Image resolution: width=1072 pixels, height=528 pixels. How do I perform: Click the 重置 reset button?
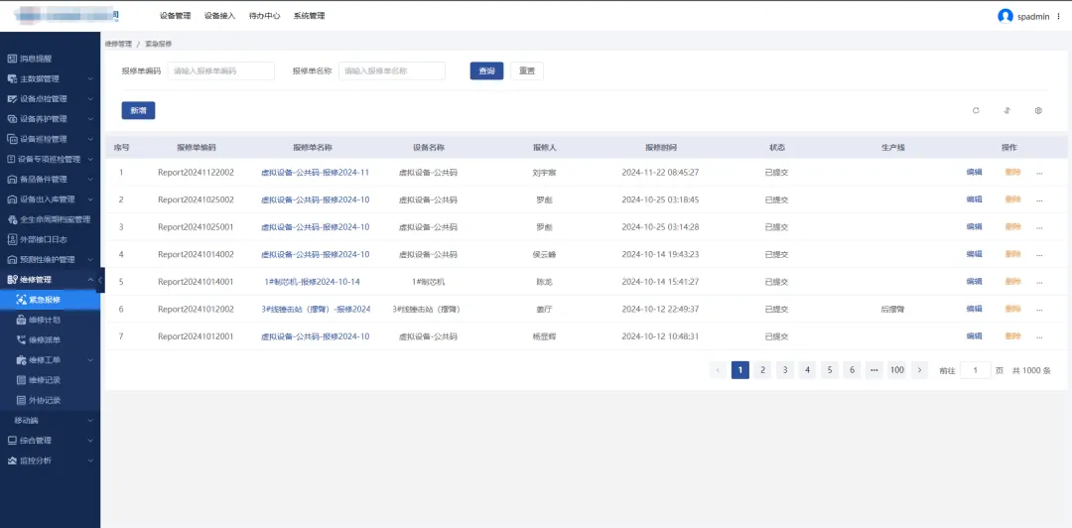tap(527, 70)
